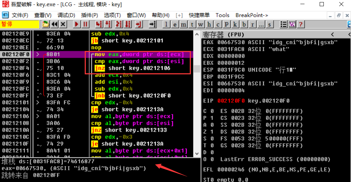Open the BreakPoint-> menu

click(252, 15)
